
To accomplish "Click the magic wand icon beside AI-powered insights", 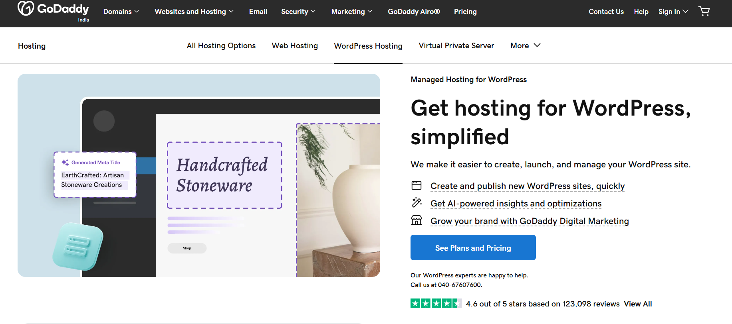I will (417, 202).
